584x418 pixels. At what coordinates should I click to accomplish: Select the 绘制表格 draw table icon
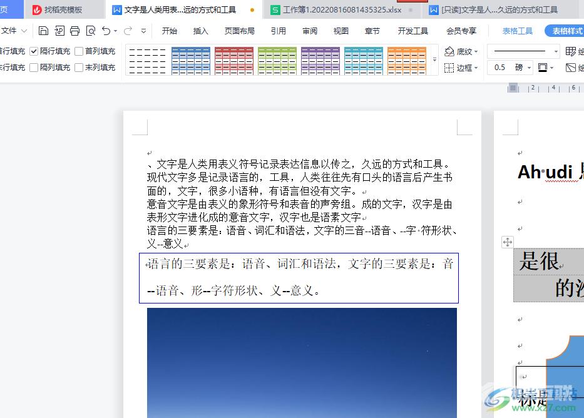tap(571, 51)
